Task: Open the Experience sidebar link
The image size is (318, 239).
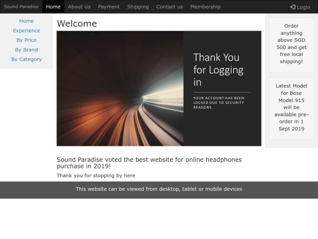Action: pos(26,31)
